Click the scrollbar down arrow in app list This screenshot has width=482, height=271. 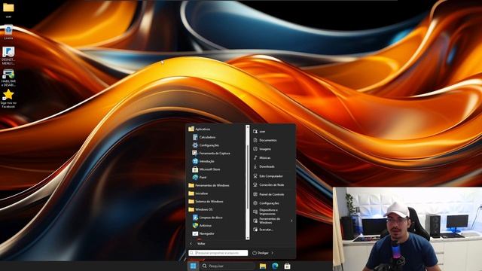pos(248,238)
